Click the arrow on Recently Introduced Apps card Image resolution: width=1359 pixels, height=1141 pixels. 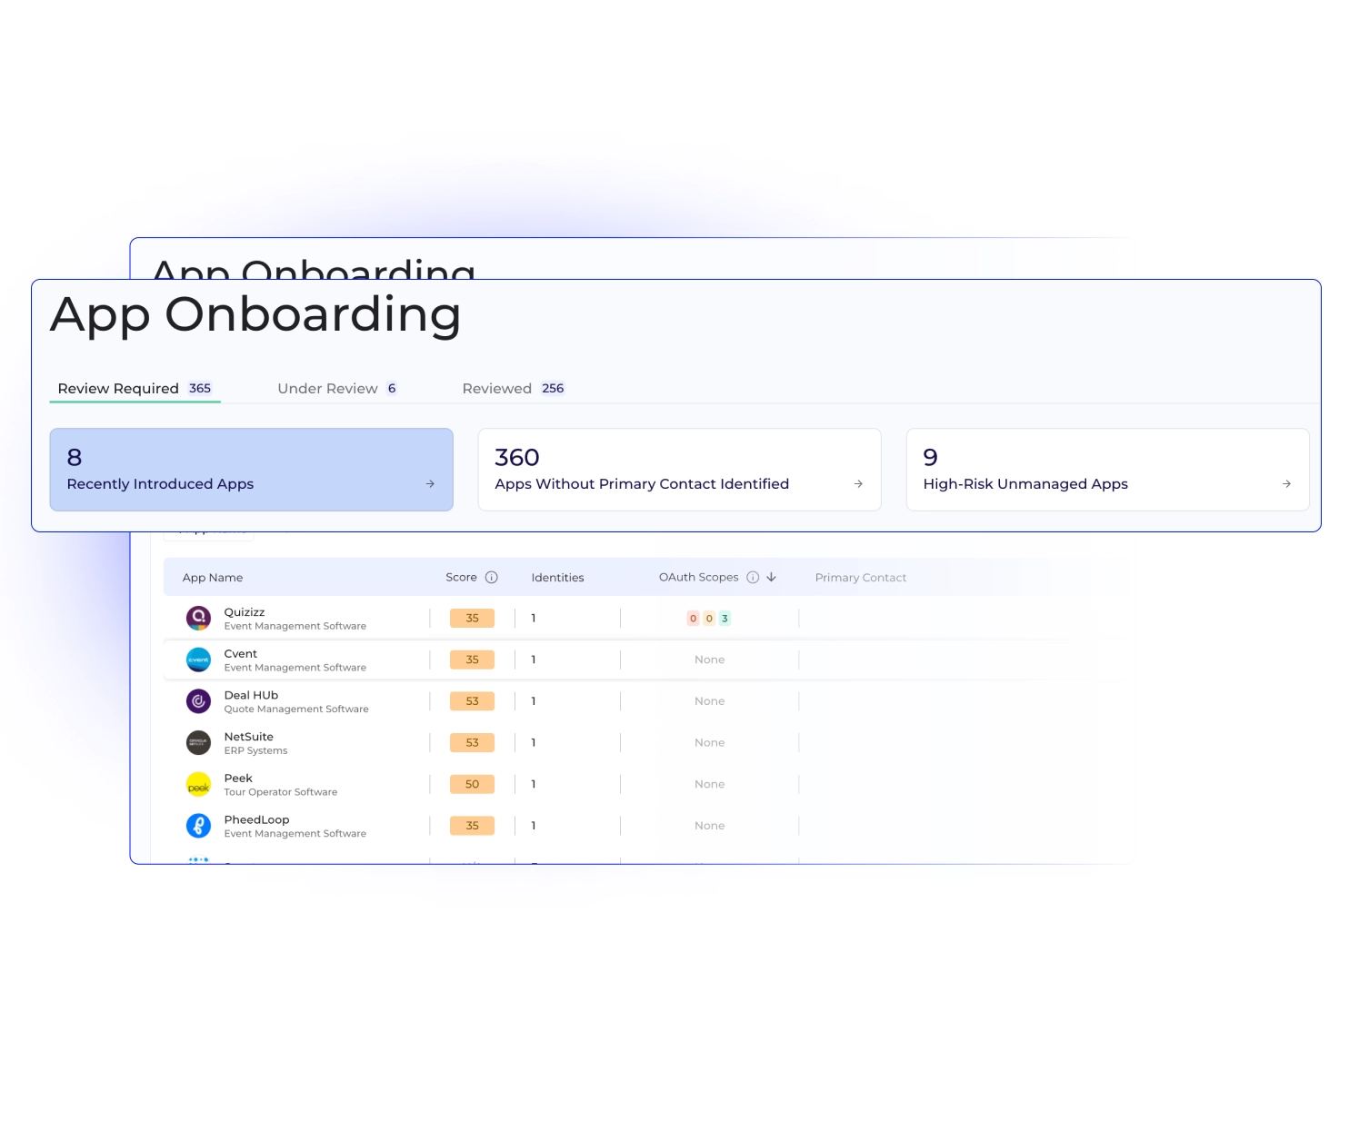[x=428, y=483]
